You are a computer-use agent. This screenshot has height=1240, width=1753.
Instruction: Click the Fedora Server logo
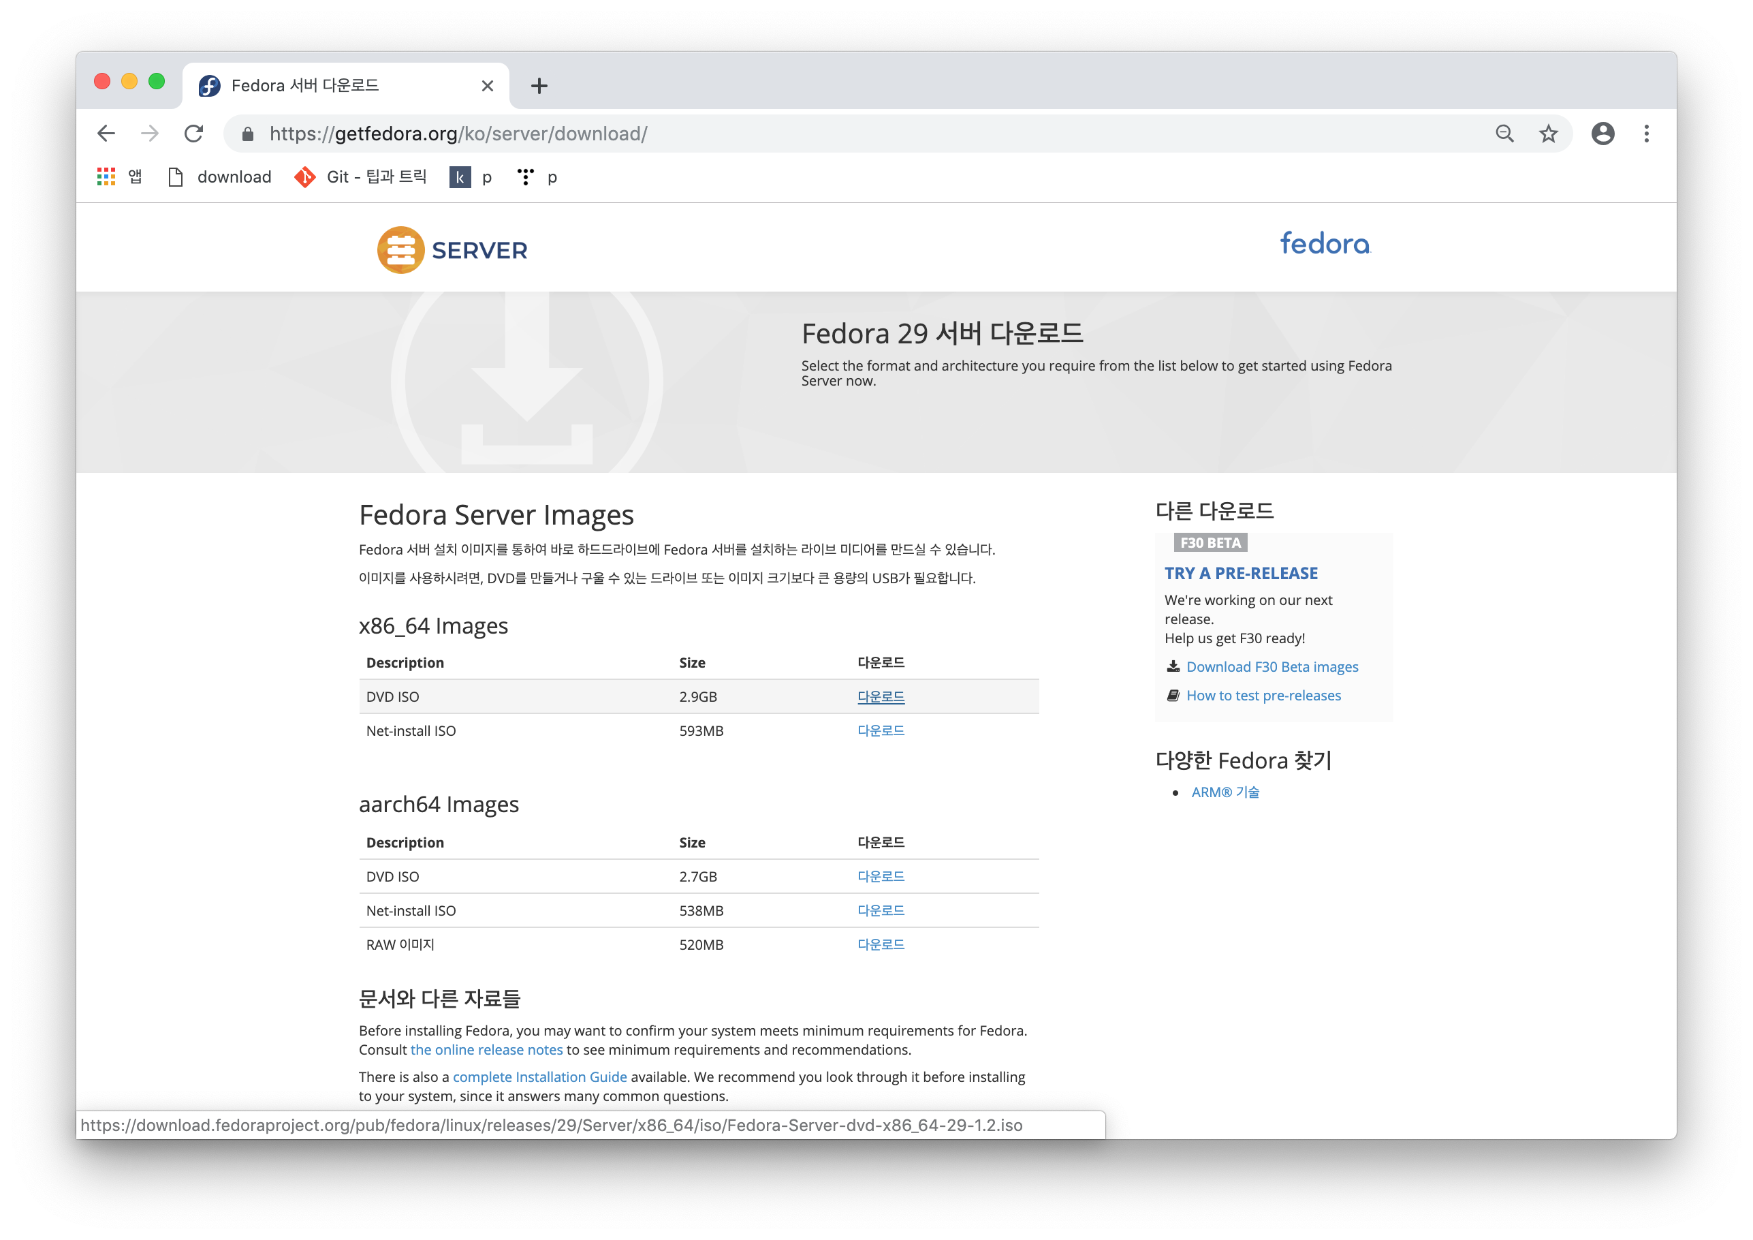point(452,250)
